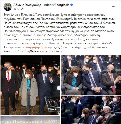Open Adonis Georgiadis profile picture

point(7,7)
